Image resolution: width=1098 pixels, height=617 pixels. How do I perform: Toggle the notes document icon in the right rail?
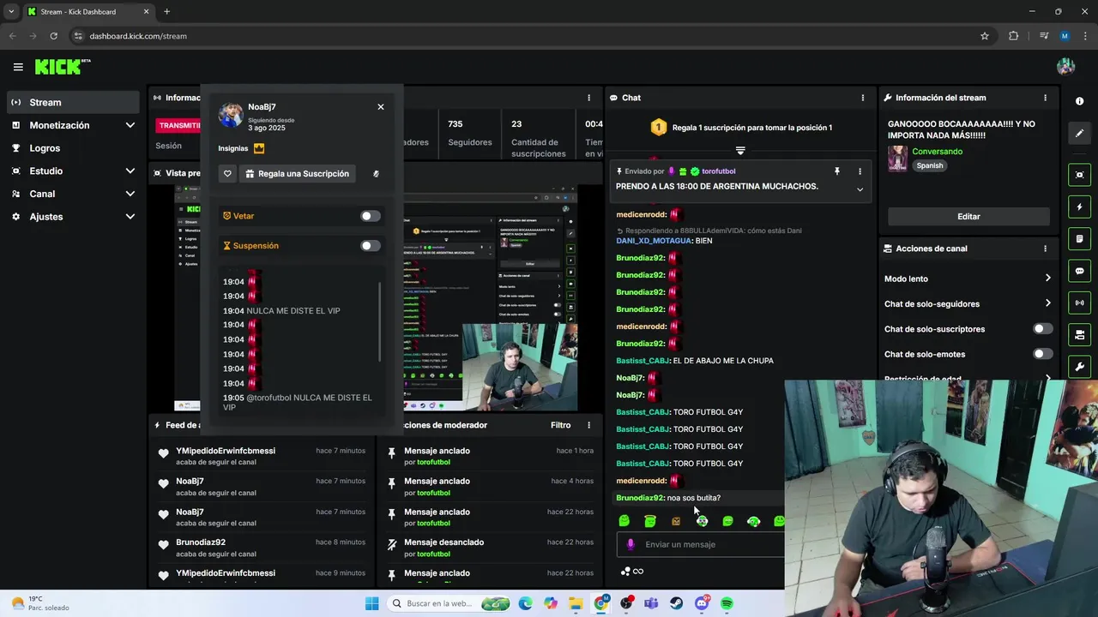[1079, 238]
